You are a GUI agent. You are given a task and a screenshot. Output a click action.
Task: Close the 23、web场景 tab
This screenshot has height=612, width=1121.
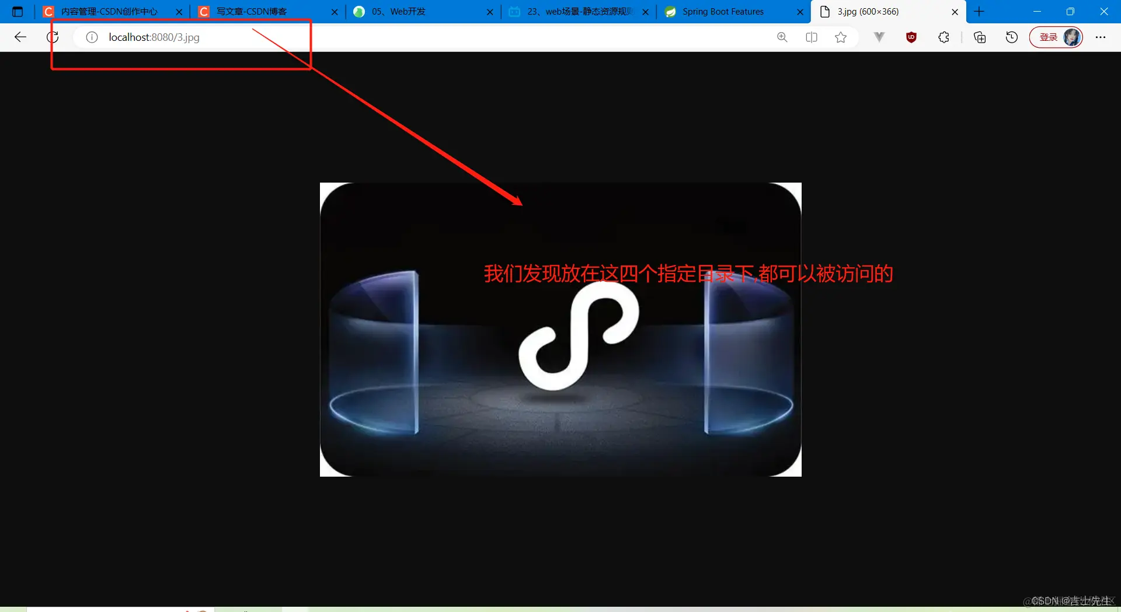click(645, 12)
